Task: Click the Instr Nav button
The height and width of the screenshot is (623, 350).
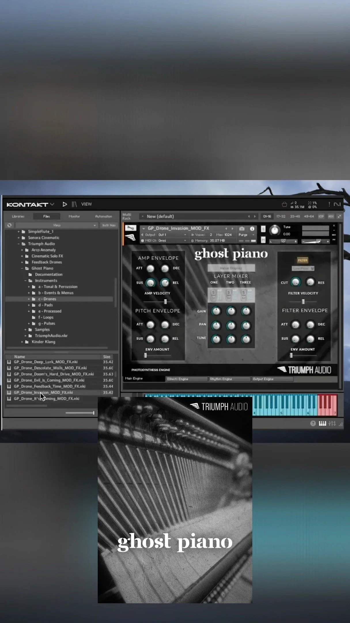Action: coord(109,225)
